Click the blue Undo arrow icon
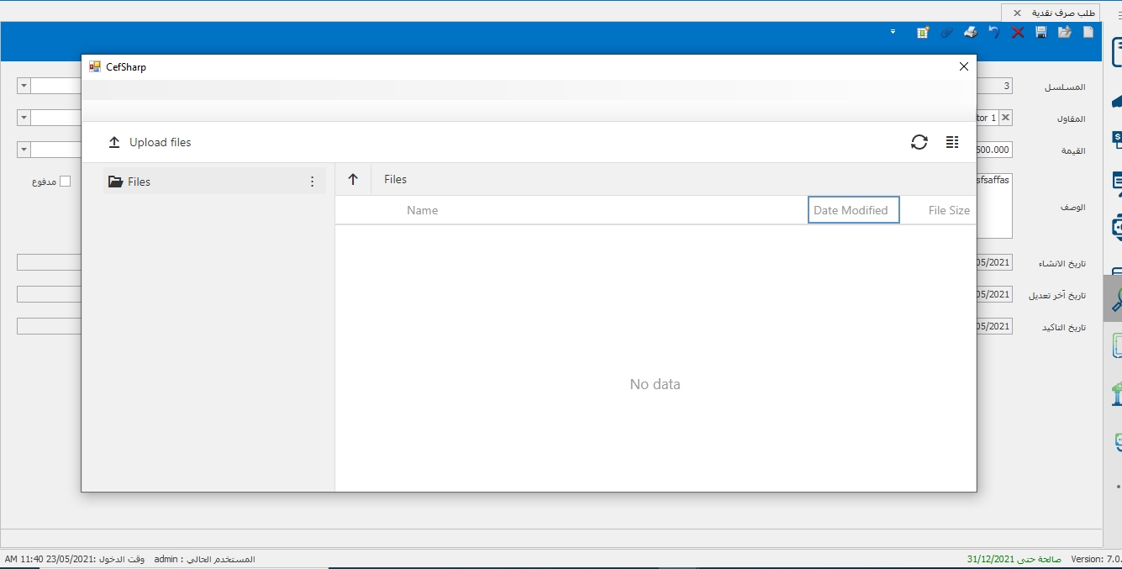This screenshot has height=569, width=1122. 994,33
